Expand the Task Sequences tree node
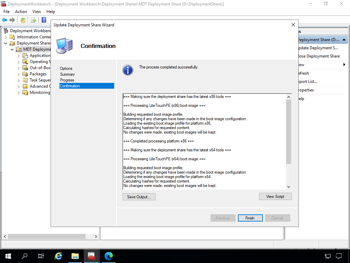Screen dimensions: 350x263 pos(19,80)
